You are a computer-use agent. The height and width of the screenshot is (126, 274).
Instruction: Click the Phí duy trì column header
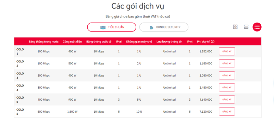coord(206,41)
